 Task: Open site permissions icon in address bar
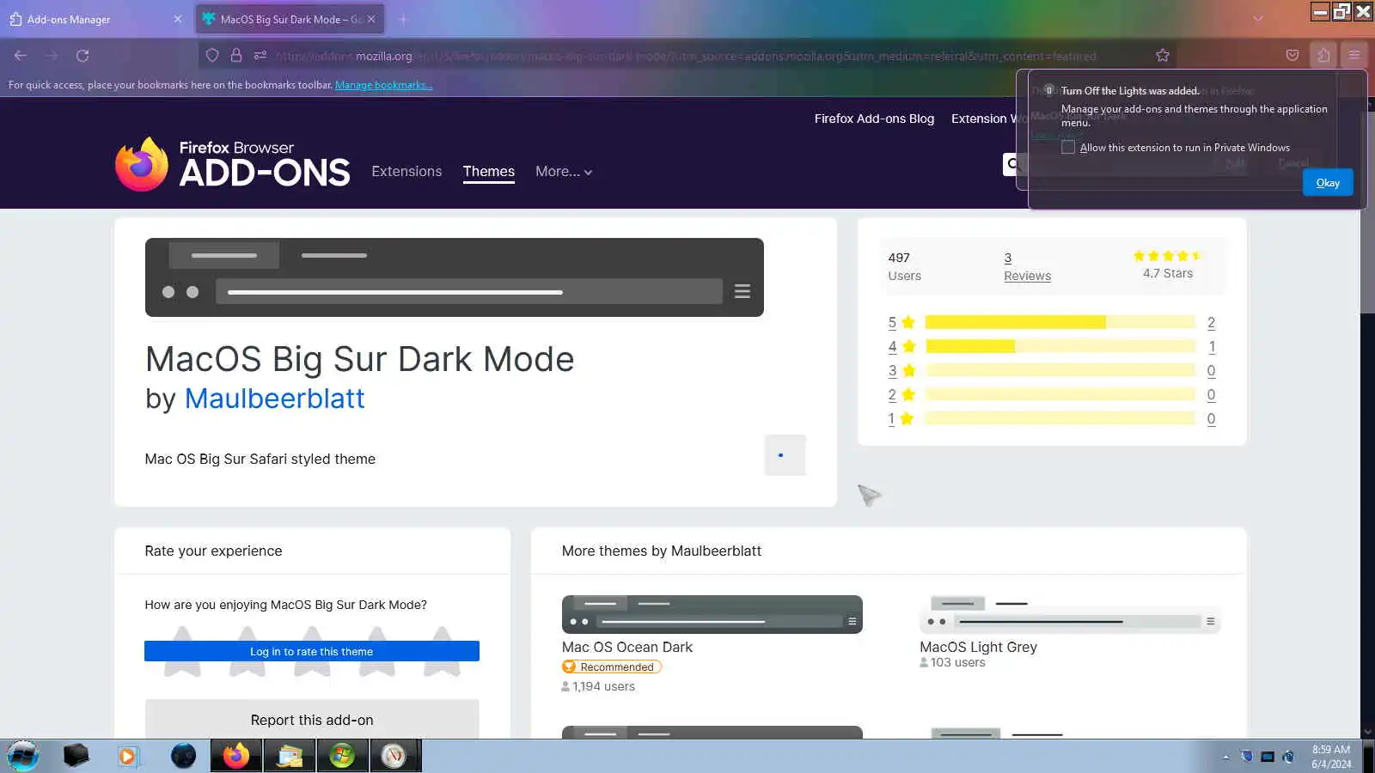click(x=260, y=55)
